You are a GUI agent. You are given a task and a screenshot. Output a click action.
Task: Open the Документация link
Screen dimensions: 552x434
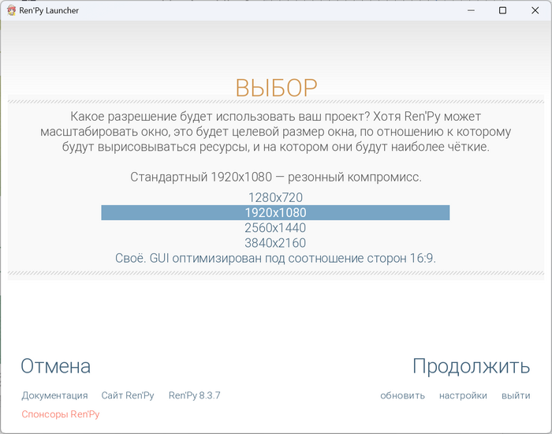(x=54, y=395)
